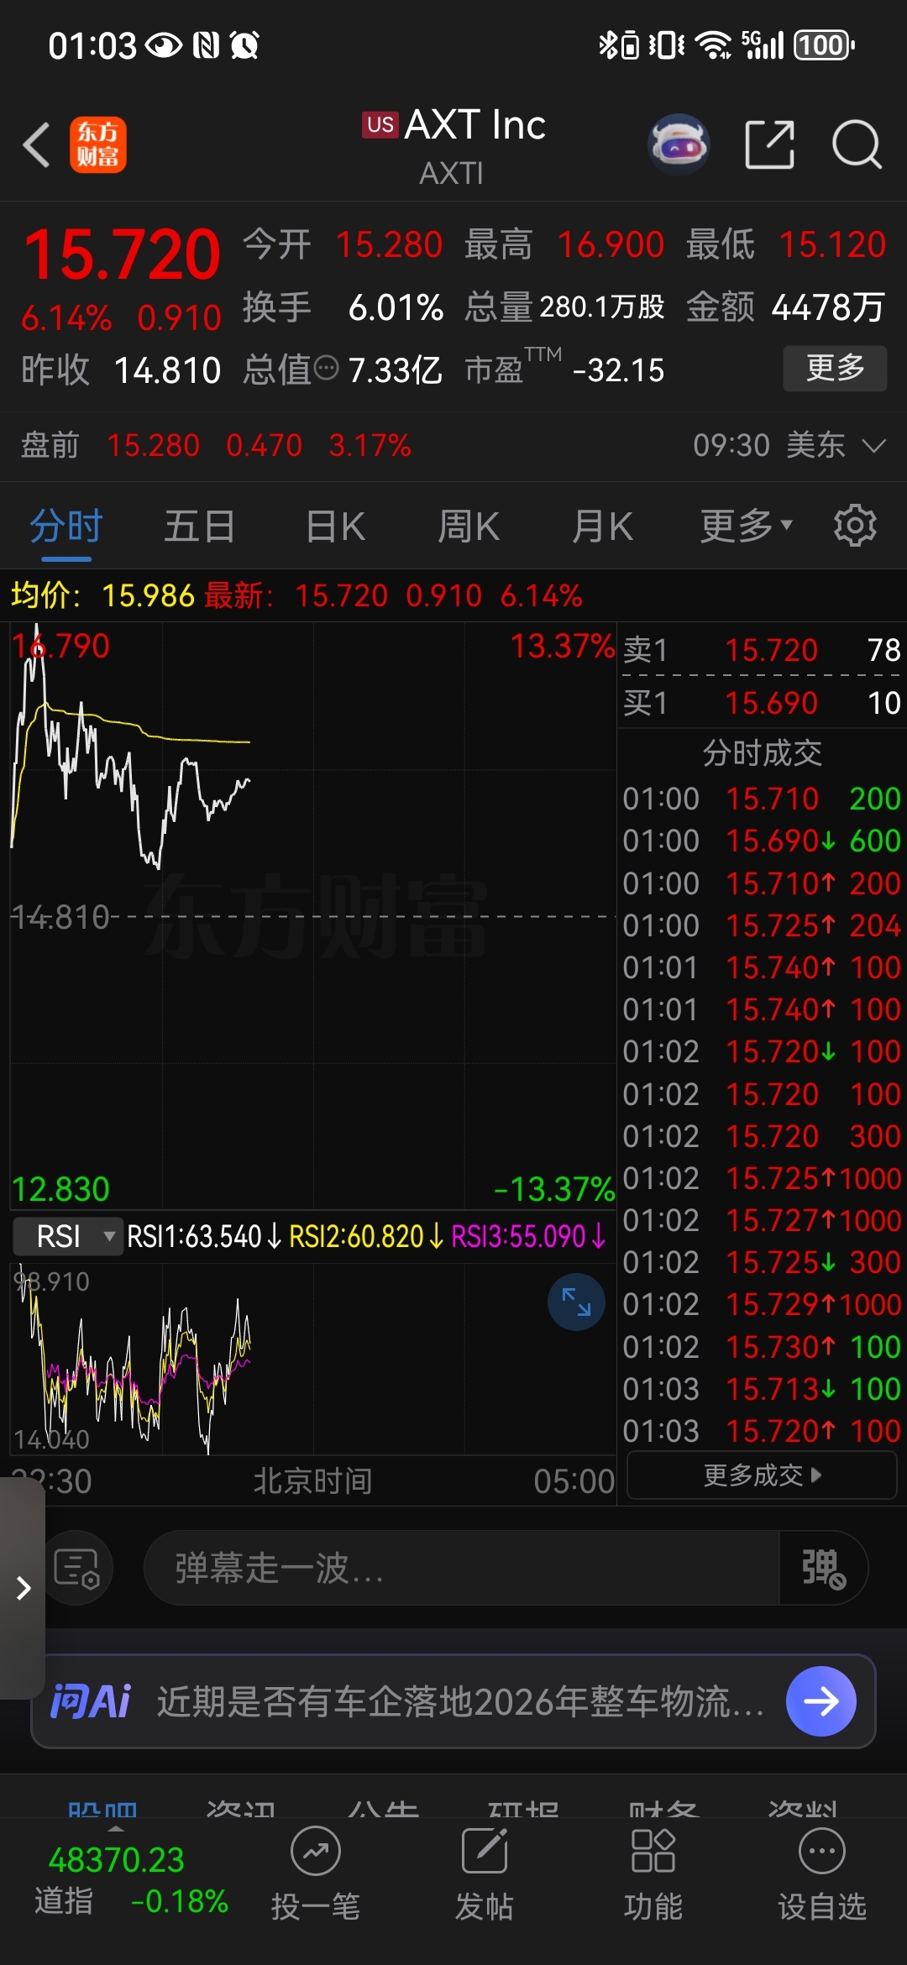Image resolution: width=907 pixels, height=1965 pixels.
Task: Tap the 投一笔 icon
Action: (316, 1874)
